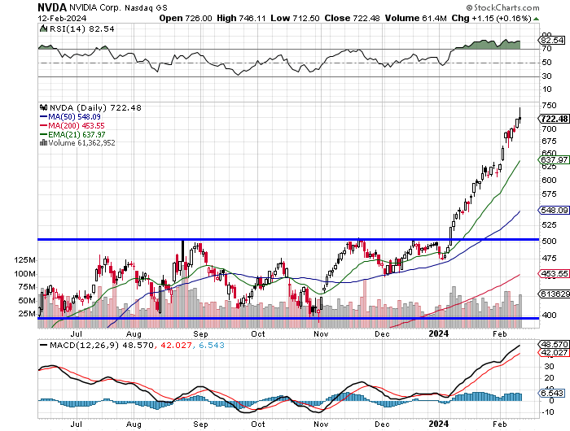The width and height of the screenshot is (570, 431).
Task: Click the 'Close 722.48' header value
Action: [x=352, y=18]
